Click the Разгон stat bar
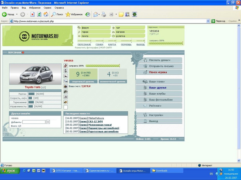The width and height of the screenshot is (241, 180). coord(31,94)
